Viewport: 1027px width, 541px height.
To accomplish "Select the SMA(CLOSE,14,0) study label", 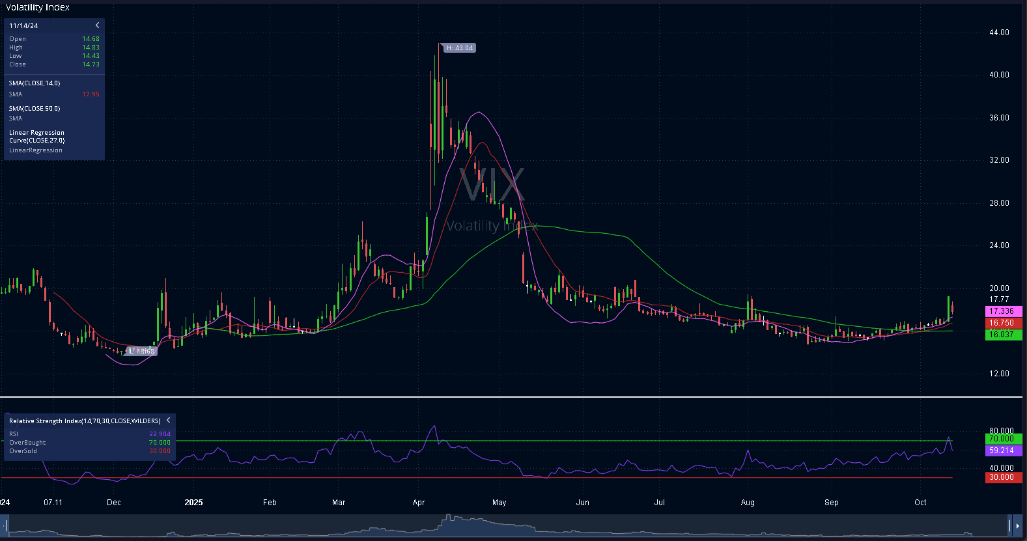I will click(x=35, y=83).
